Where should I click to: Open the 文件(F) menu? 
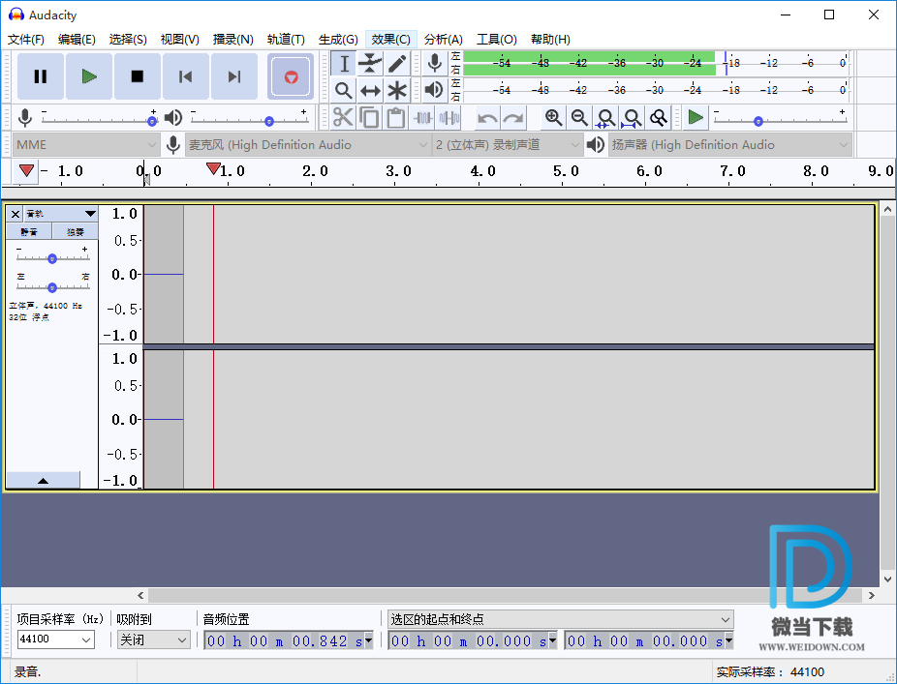click(x=26, y=40)
